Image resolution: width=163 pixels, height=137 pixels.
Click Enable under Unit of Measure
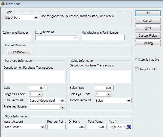(19, 52)
